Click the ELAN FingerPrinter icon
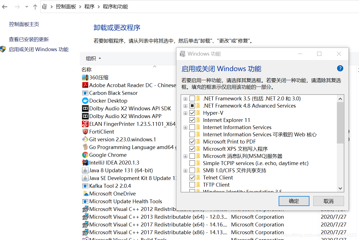The height and width of the screenshot is (240, 359). click(85, 124)
